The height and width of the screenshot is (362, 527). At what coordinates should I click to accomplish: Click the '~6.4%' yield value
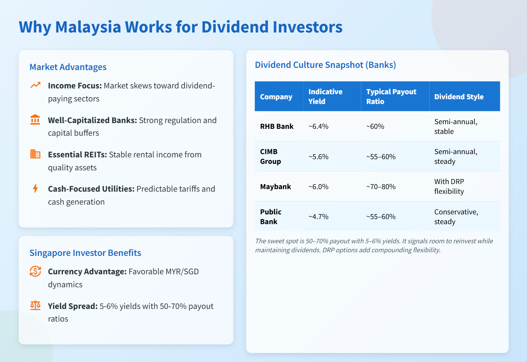click(x=318, y=126)
